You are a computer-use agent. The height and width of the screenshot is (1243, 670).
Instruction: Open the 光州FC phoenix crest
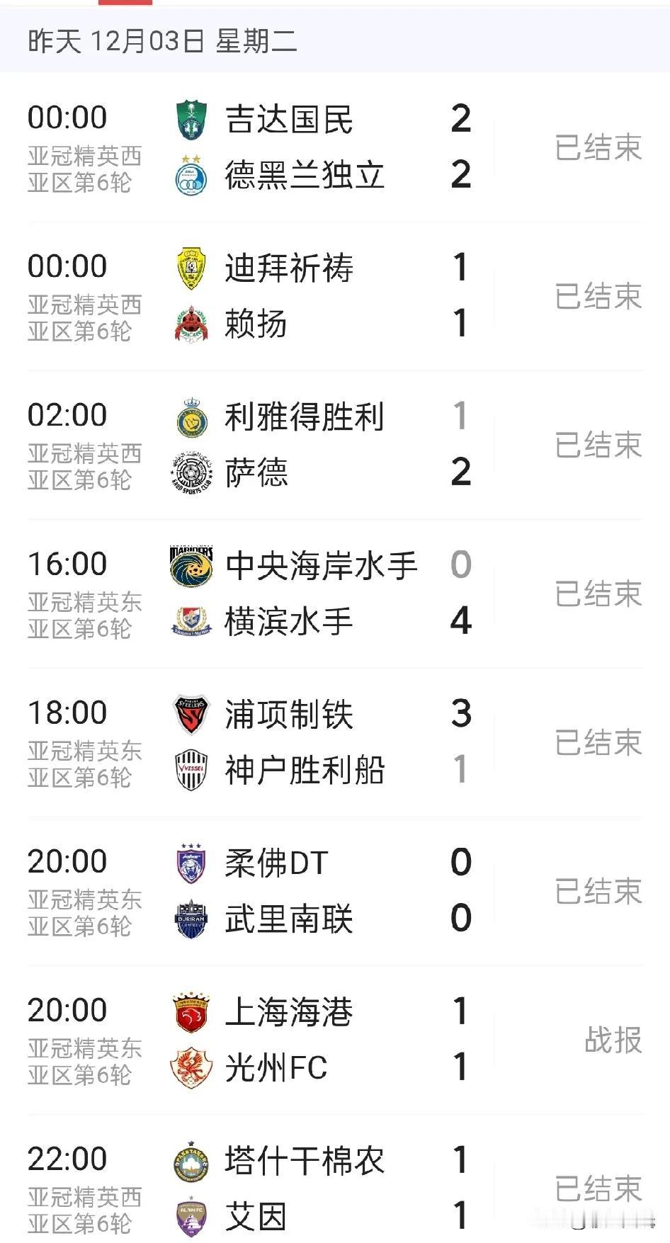pos(191,1068)
